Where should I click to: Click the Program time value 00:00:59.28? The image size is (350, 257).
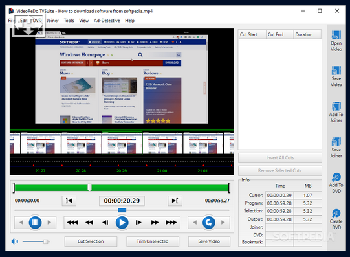(x=279, y=203)
